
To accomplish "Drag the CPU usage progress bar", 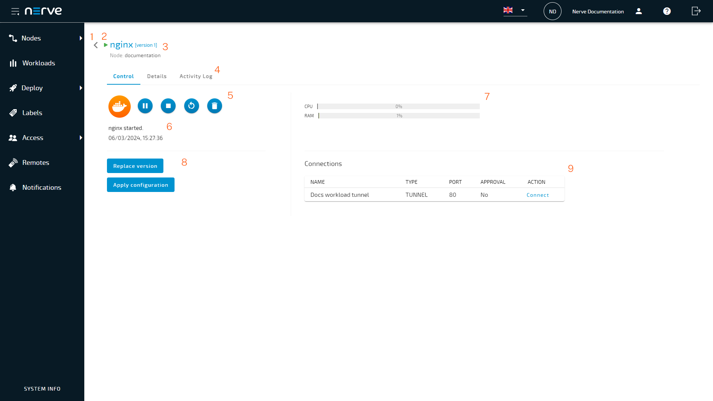I will (x=398, y=106).
